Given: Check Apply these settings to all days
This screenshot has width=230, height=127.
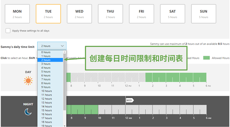Looking at the screenshot, I should [8, 31].
